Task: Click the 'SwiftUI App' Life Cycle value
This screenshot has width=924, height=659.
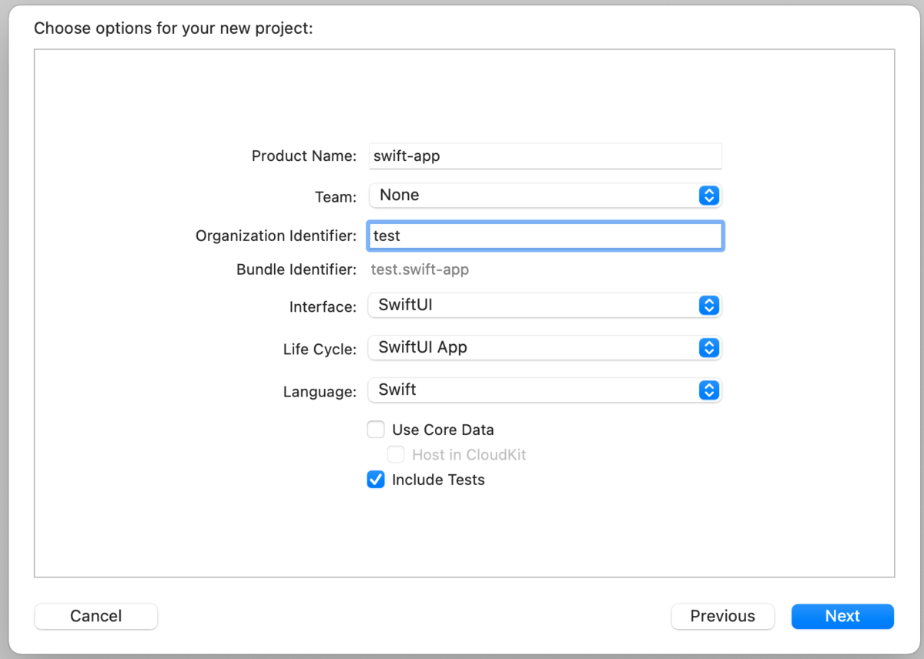Action: pos(423,347)
